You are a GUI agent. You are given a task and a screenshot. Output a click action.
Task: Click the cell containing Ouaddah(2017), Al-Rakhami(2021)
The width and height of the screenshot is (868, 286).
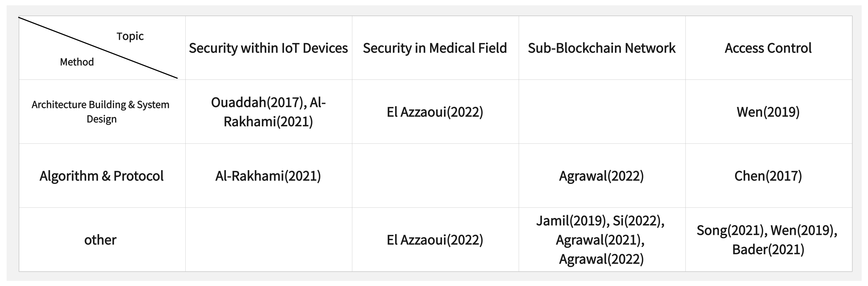coord(268,112)
